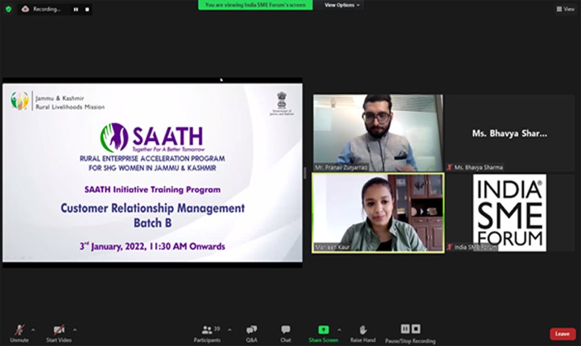Select Manleen Kaur's video tile
The width and height of the screenshot is (581, 346).
(378, 213)
